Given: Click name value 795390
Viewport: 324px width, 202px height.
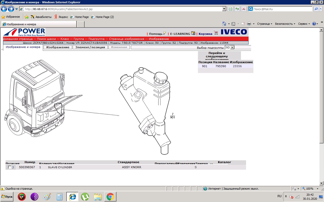Looking at the screenshot, I should (221, 66).
